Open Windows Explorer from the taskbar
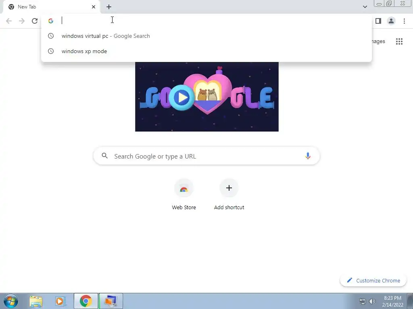The image size is (413, 309). pyautogui.click(x=36, y=301)
